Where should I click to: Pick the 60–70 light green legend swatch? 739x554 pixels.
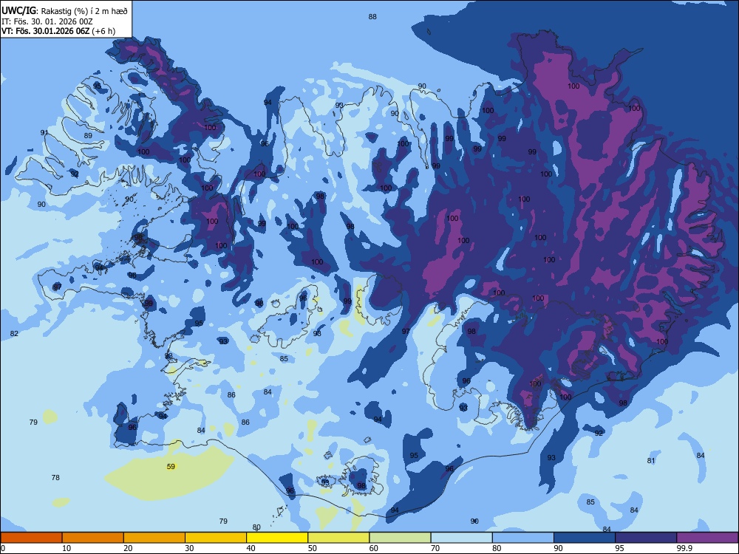click(x=400, y=538)
